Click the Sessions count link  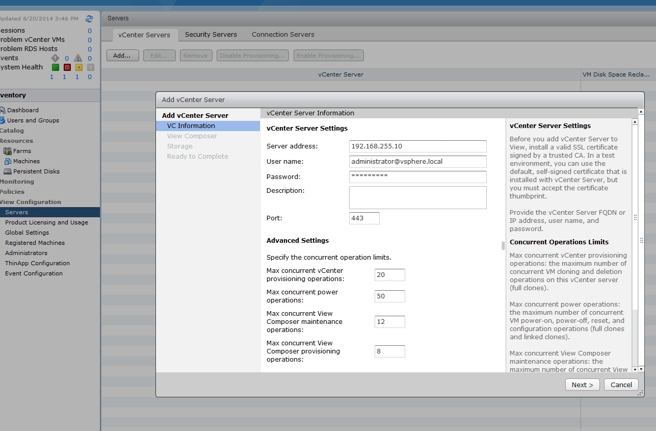pyautogui.click(x=90, y=31)
